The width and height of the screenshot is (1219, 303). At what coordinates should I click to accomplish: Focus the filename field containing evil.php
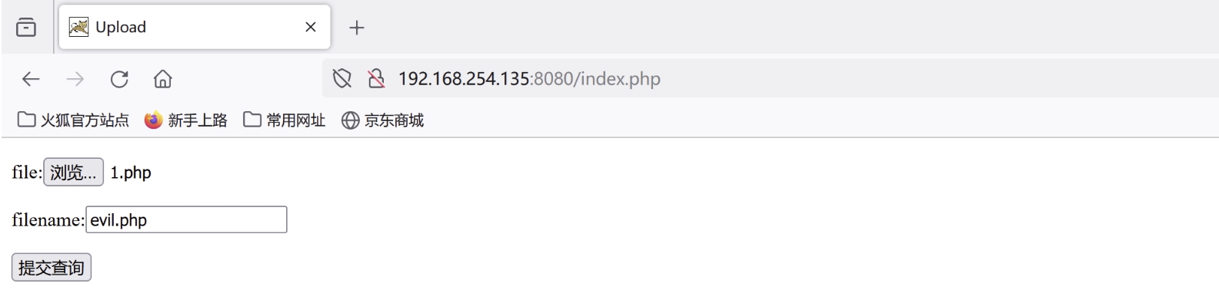(x=186, y=220)
